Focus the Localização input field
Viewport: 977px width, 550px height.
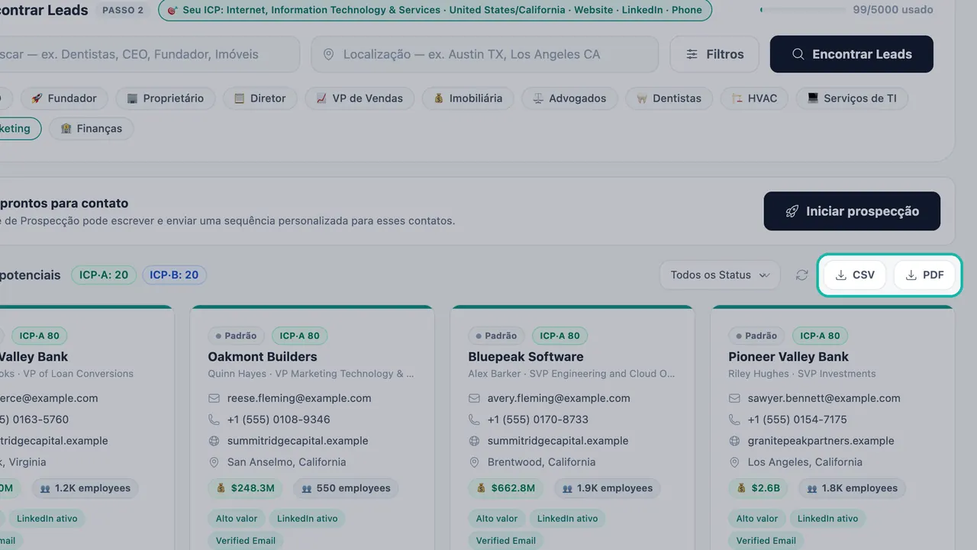(x=485, y=54)
